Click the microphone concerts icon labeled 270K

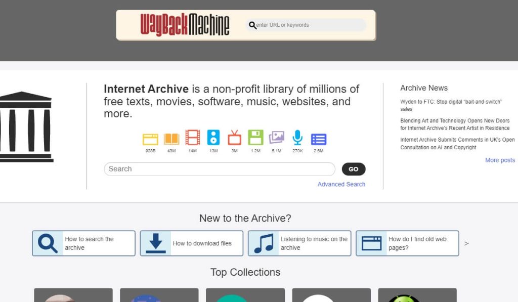click(x=297, y=138)
